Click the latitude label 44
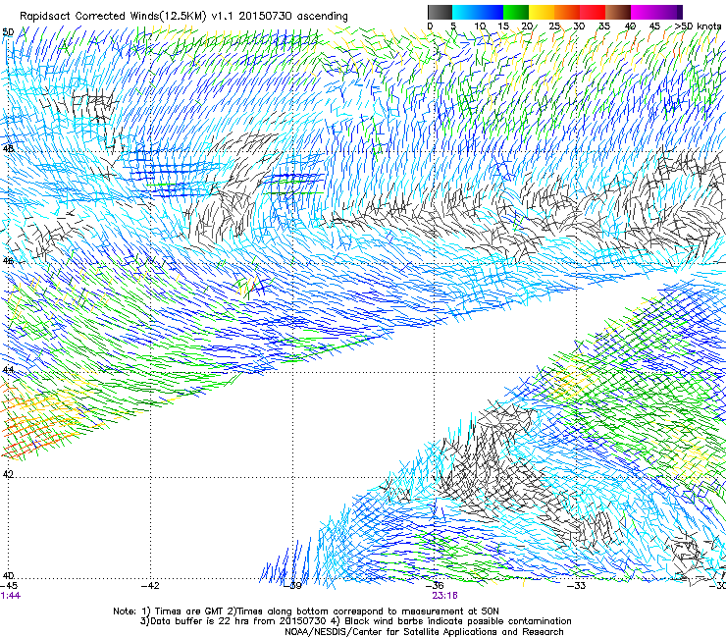The width and height of the screenshot is (726, 638). (8, 370)
